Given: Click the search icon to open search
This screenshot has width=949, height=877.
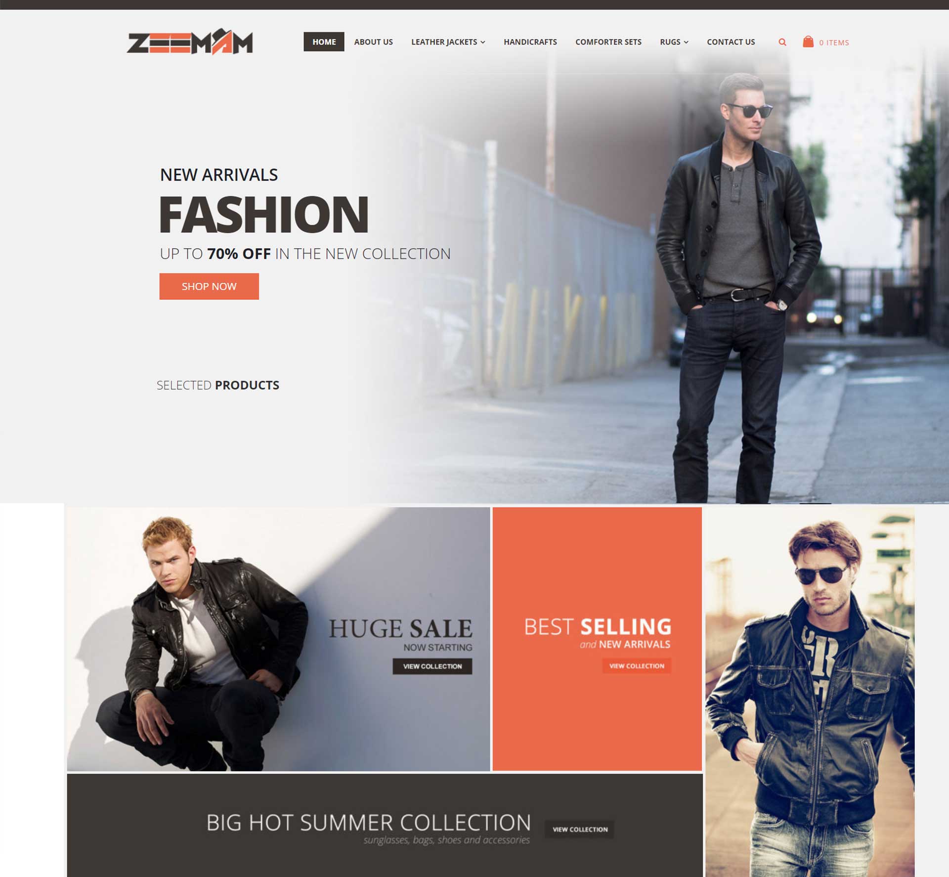Looking at the screenshot, I should 782,42.
